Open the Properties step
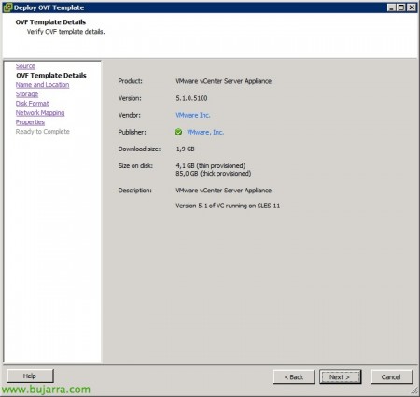 30,122
